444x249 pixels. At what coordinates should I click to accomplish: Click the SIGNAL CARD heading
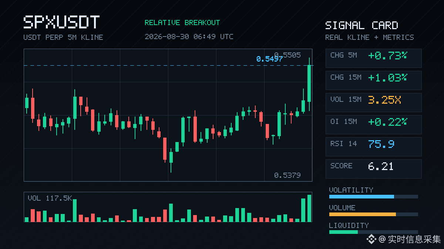point(361,25)
